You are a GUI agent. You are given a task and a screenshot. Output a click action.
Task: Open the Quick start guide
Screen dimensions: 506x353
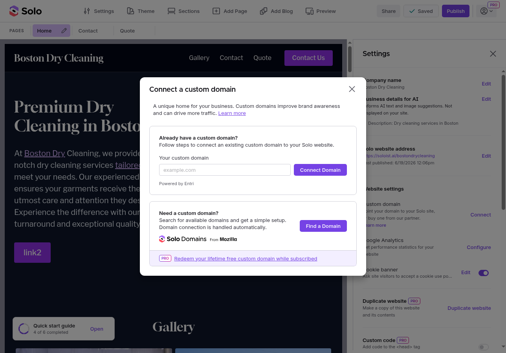[x=97, y=329]
